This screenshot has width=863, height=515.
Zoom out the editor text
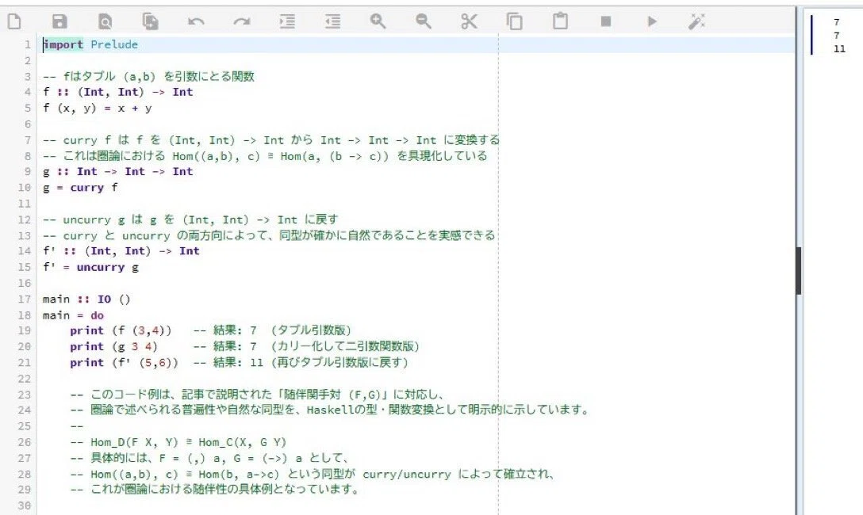pos(424,21)
